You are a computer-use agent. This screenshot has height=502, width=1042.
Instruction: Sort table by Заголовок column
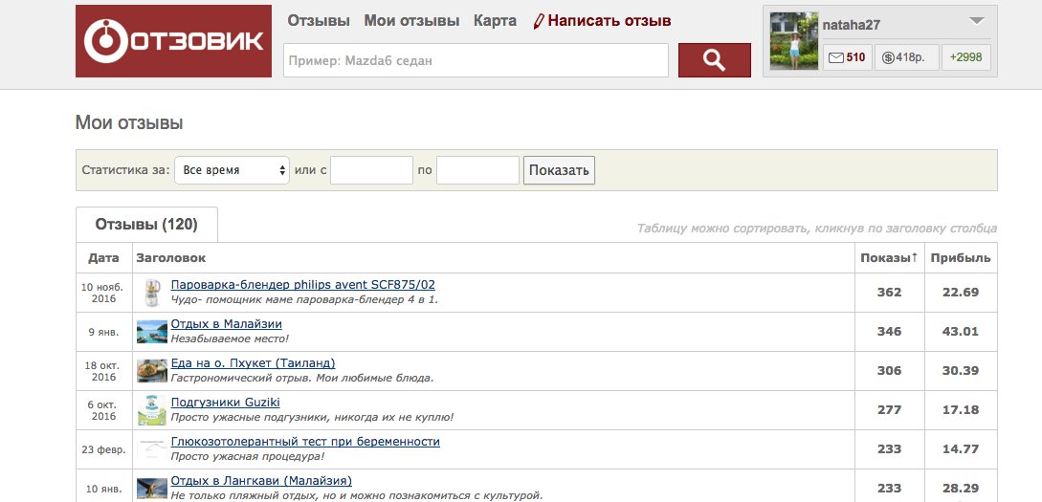tap(170, 257)
